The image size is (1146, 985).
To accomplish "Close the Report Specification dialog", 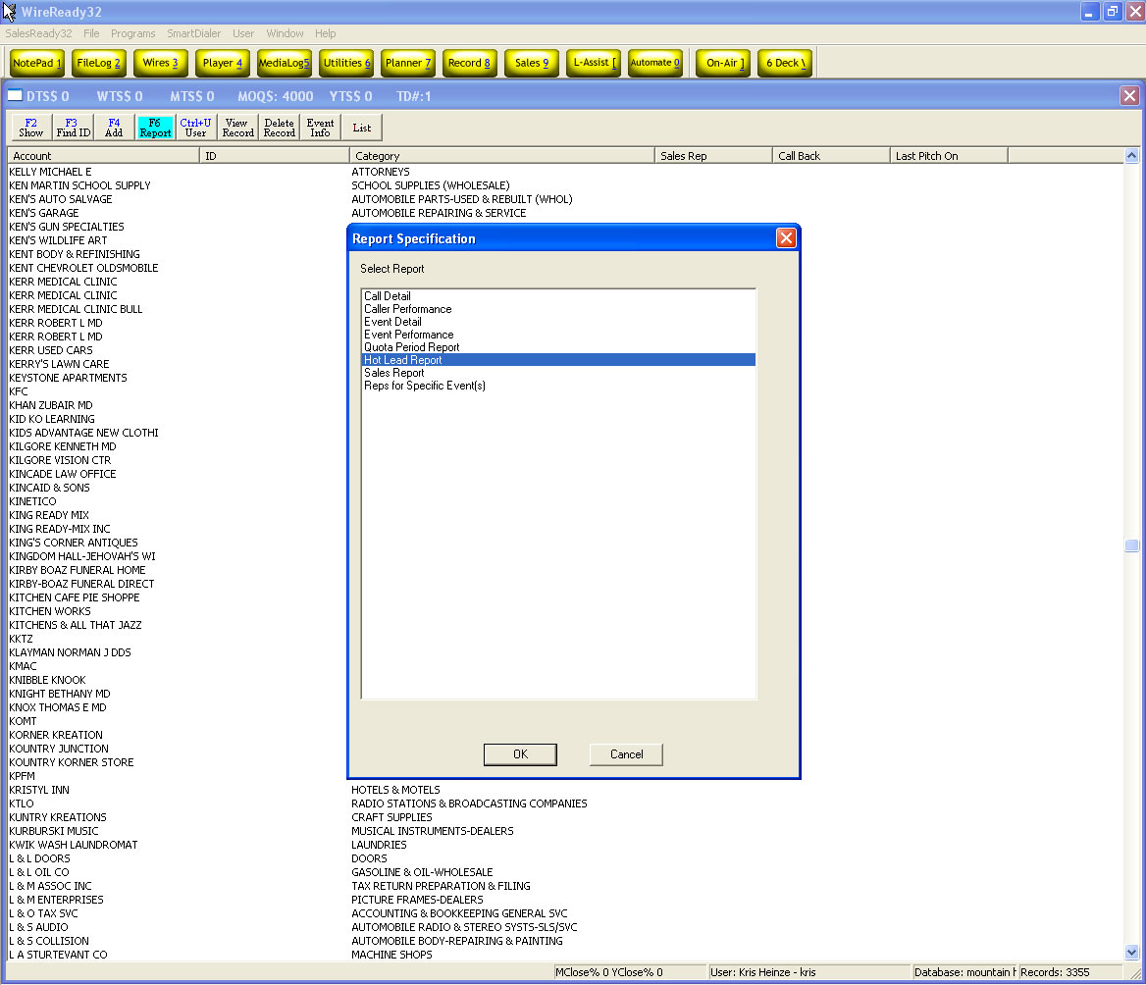I will pos(786,238).
